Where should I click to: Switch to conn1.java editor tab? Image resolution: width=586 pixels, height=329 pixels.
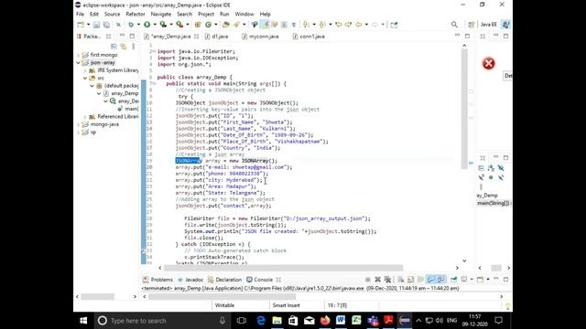tap(309, 37)
